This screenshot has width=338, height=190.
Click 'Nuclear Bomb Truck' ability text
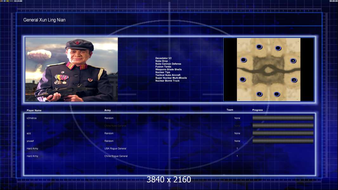167,81
